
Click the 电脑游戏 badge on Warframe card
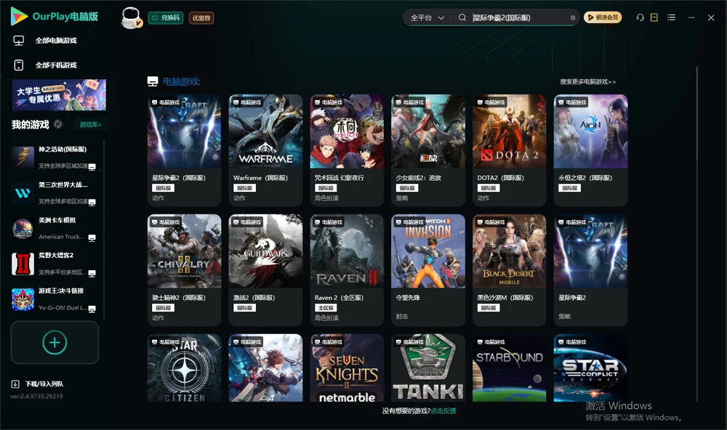coord(247,102)
